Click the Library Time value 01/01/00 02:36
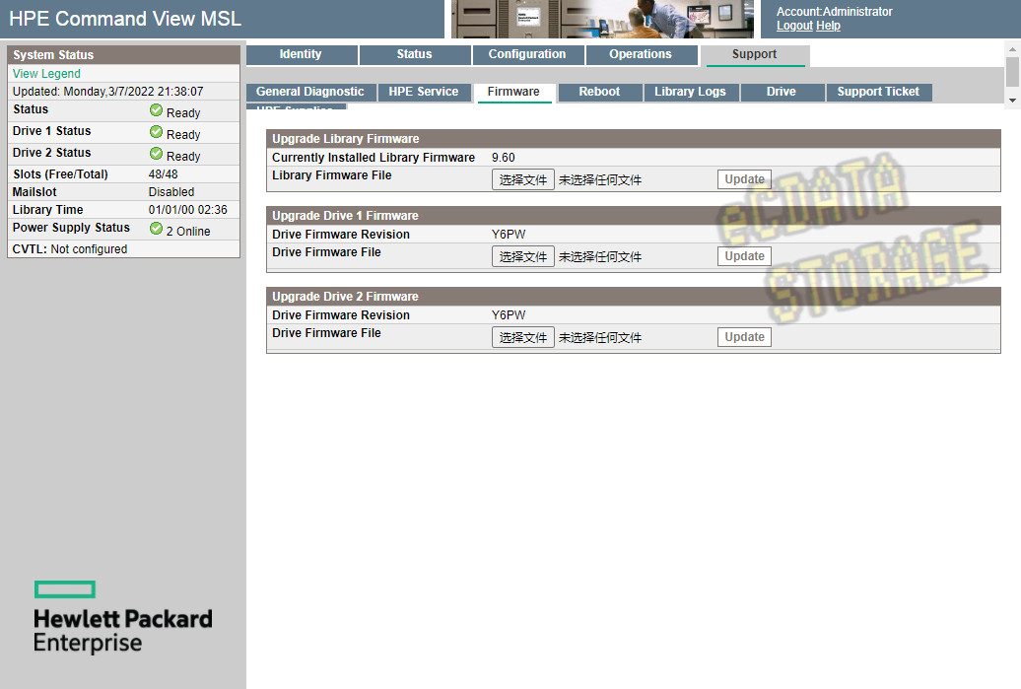Viewport: 1021px width, 689px height. click(x=187, y=210)
